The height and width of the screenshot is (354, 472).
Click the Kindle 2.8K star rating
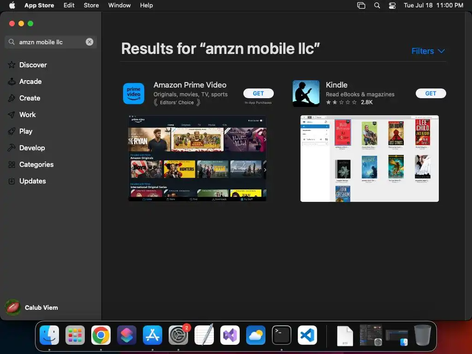[349, 102]
